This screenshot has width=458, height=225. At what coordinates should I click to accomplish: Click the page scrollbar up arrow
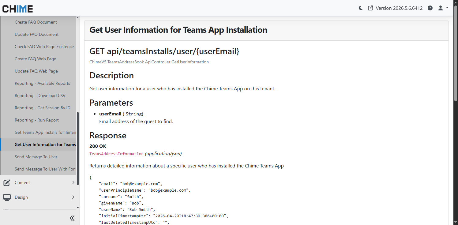456,2
